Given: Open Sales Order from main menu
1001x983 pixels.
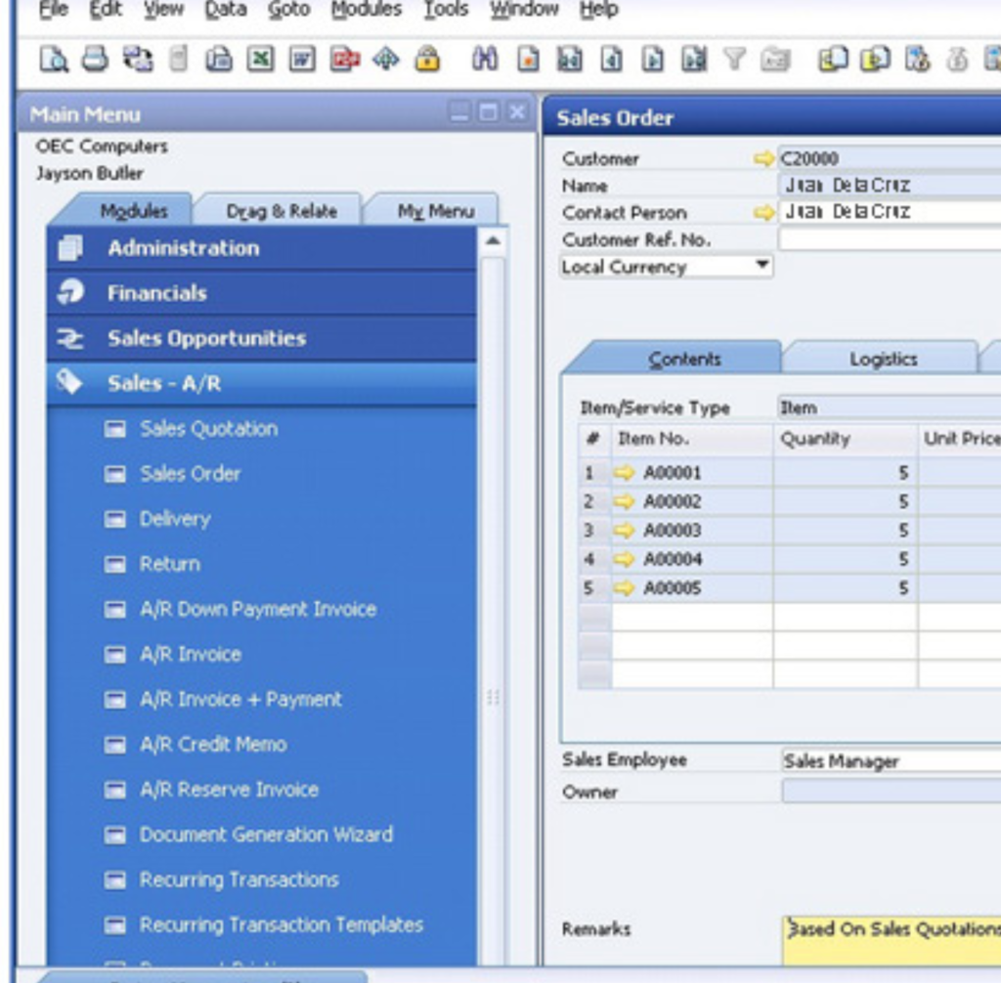Looking at the screenshot, I should pos(190,474).
